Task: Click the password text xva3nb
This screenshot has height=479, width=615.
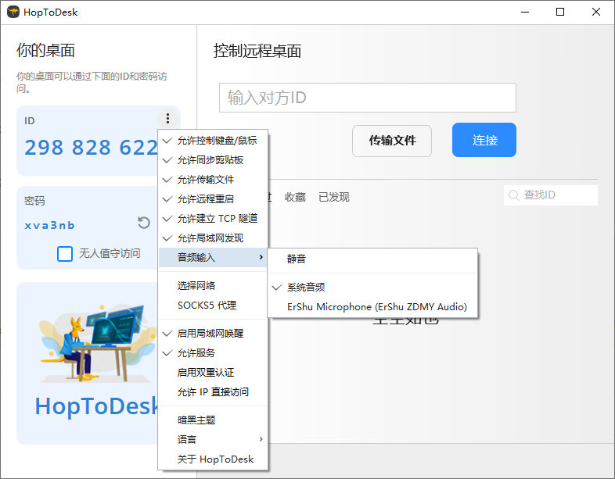Action: [x=49, y=226]
